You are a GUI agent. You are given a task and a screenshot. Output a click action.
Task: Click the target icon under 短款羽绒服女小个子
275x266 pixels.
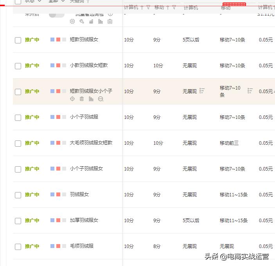(x=72, y=99)
